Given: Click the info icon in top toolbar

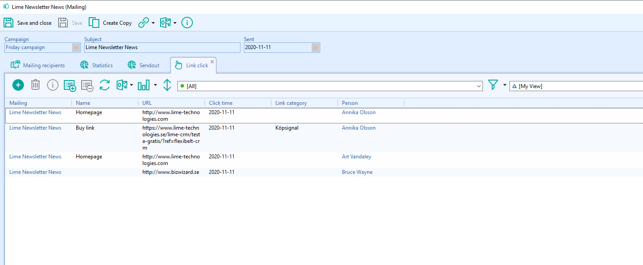Looking at the screenshot, I should click(x=187, y=23).
